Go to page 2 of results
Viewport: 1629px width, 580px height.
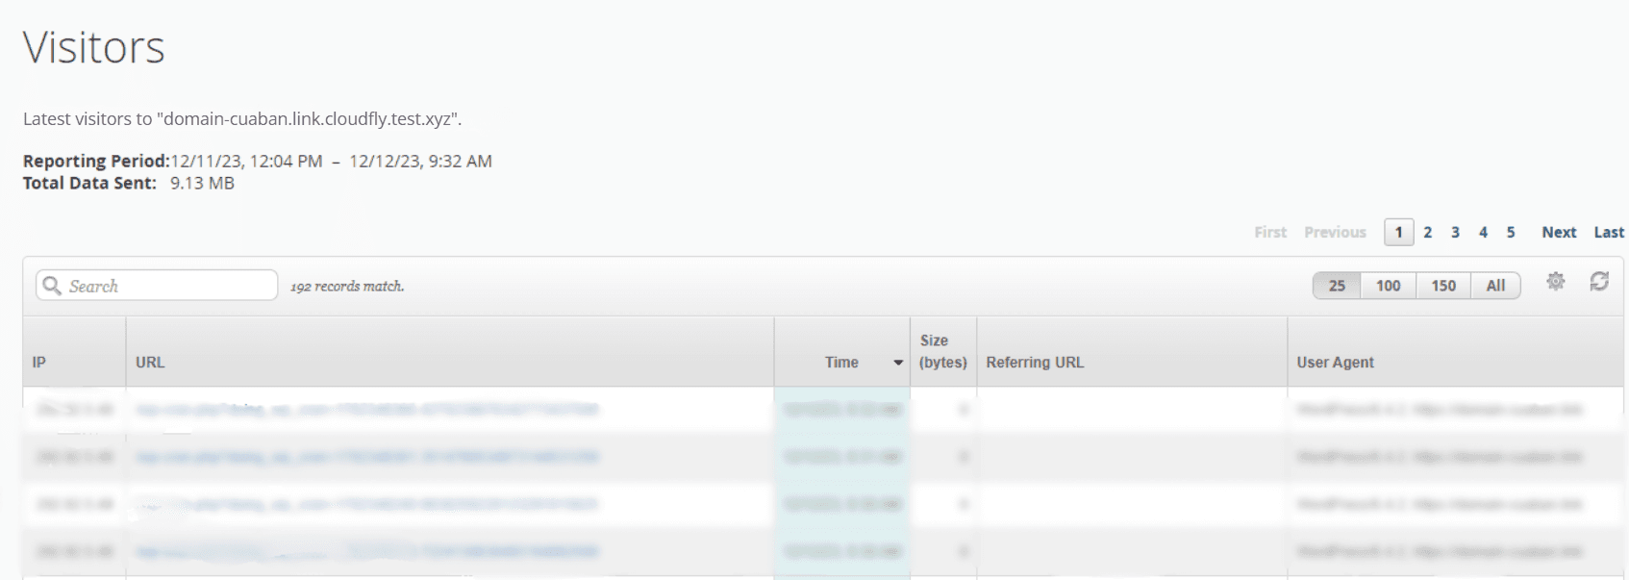(x=1428, y=232)
